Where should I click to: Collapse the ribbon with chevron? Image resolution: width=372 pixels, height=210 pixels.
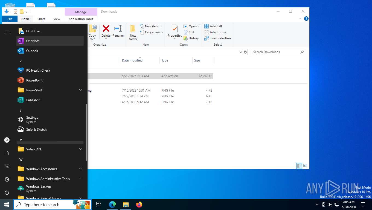coord(300,19)
